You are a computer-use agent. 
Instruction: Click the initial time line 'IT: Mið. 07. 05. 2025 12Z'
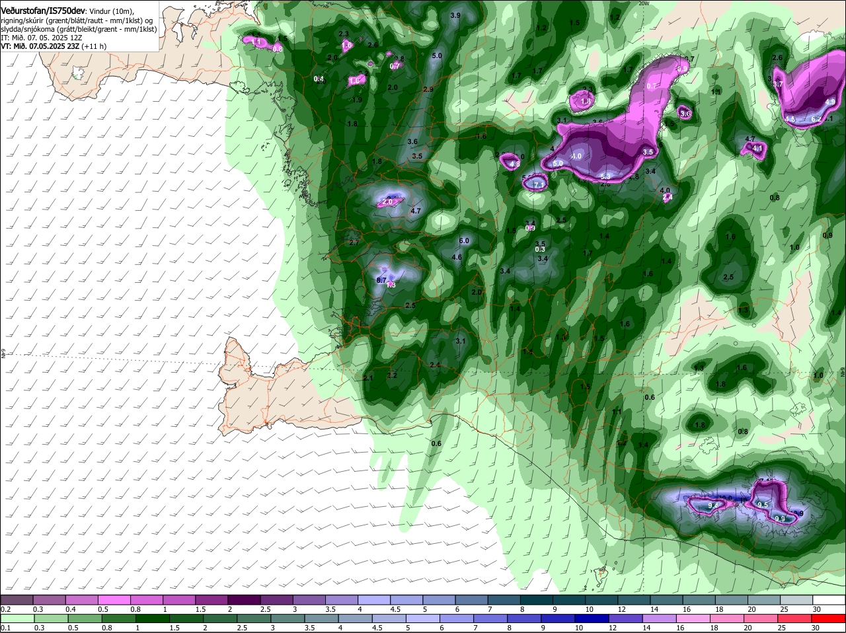(x=42, y=38)
